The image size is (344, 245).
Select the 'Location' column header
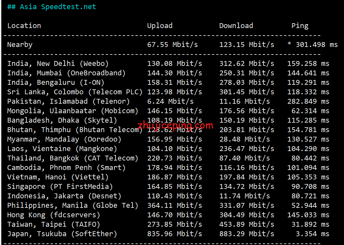pyautogui.click(x=24, y=26)
